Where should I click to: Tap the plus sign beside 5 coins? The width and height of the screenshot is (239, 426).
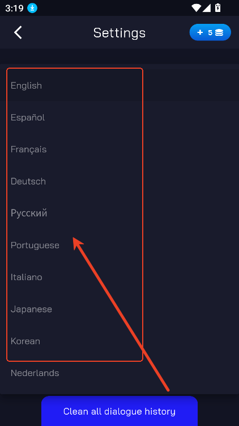pos(200,32)
